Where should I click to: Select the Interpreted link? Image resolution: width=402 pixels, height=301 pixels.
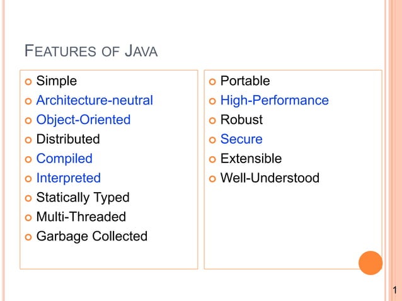pyautogui.click(x=69, y=178)
